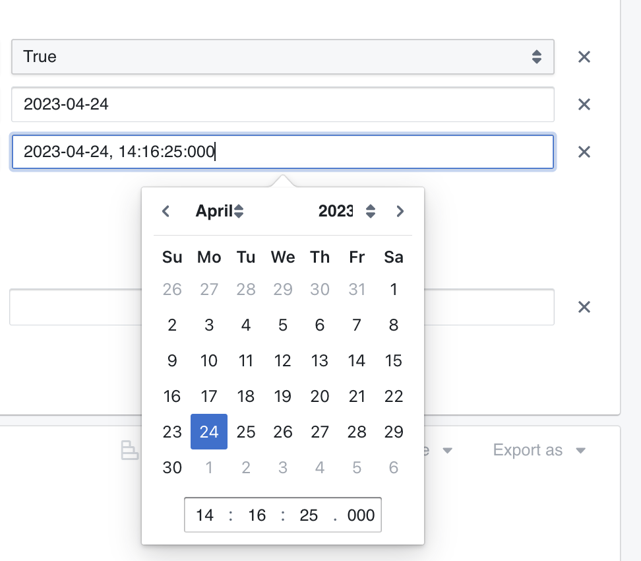Image resolution: width=641 pixels, height=561 pixels.
Task: Open the True value dropdown
Action: pos(283,57)
